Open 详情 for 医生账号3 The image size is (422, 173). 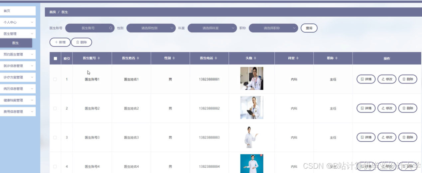click(366, 137)
